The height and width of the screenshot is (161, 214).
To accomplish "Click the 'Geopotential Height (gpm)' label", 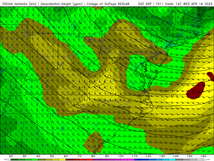I will click(x=62, y=4).
